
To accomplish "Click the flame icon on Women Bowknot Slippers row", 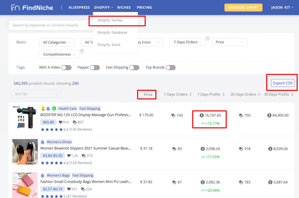I will pos(43,142).
